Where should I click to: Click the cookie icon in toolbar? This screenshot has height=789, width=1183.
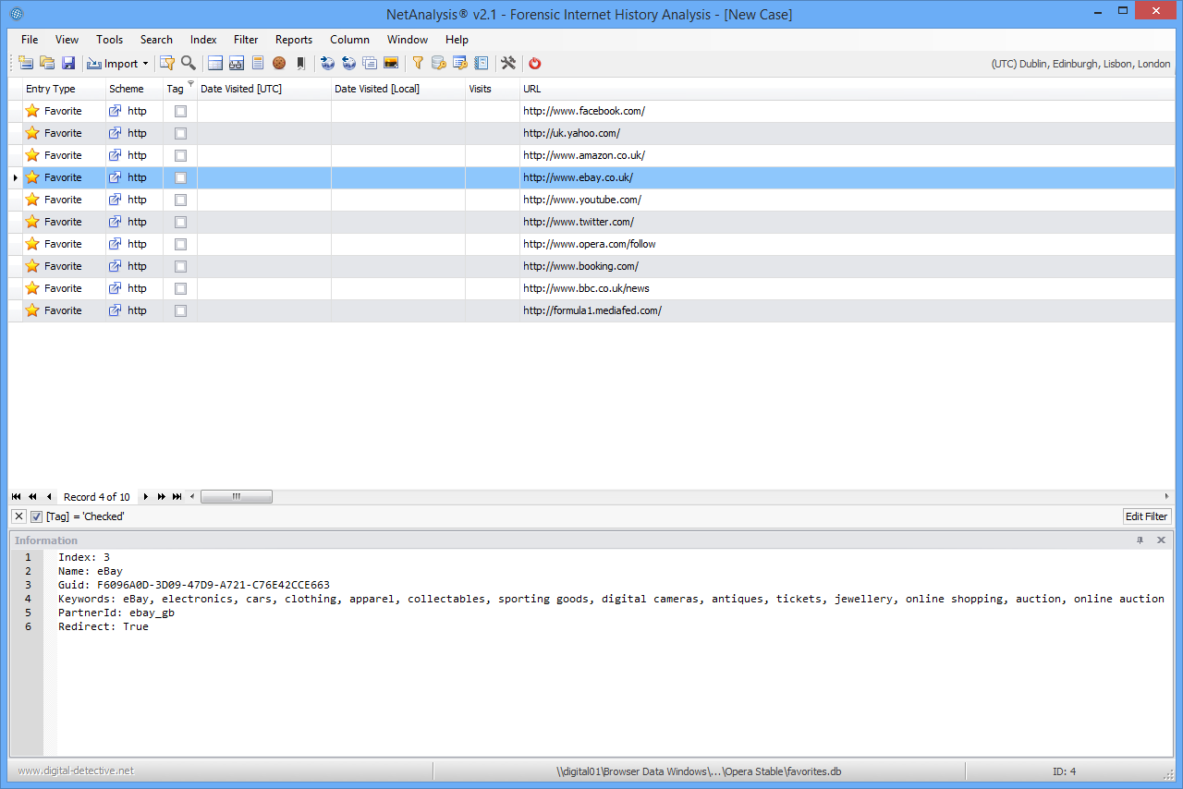tap(279, 63)
